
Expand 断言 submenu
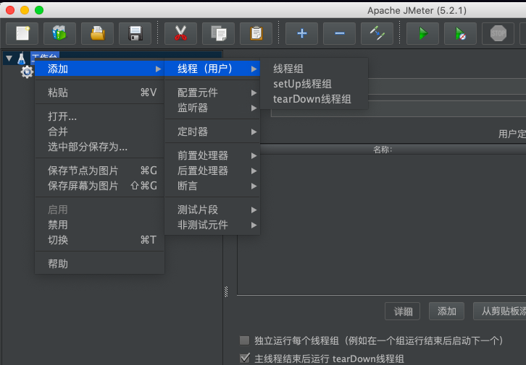212,186
